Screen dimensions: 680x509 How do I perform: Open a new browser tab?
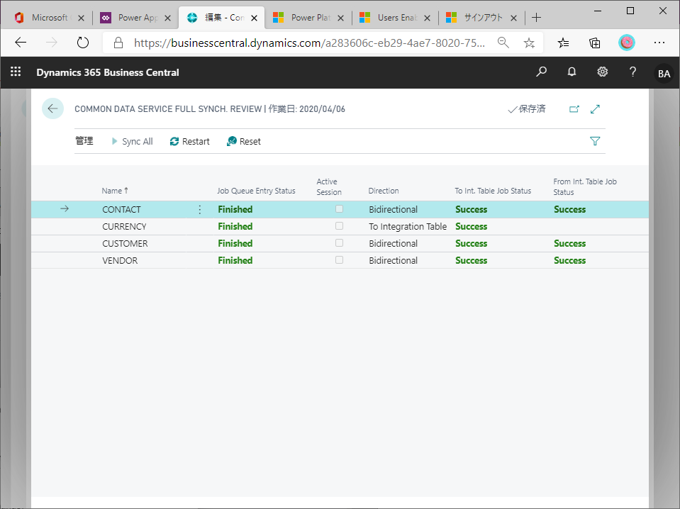(537, 17)
